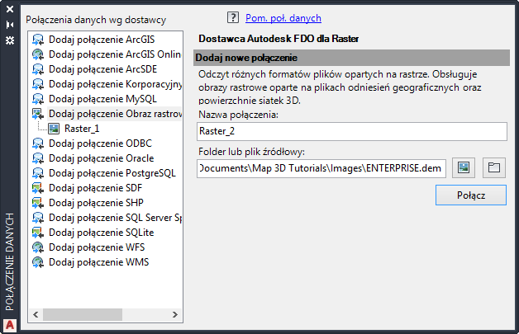Click the Raster_1 image icon
The width and height of the screenshot is (519, 334).
pos(54,128)
